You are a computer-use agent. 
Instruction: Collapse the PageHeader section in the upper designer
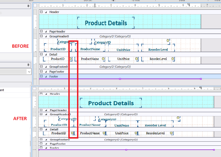[x=41, y=31]
